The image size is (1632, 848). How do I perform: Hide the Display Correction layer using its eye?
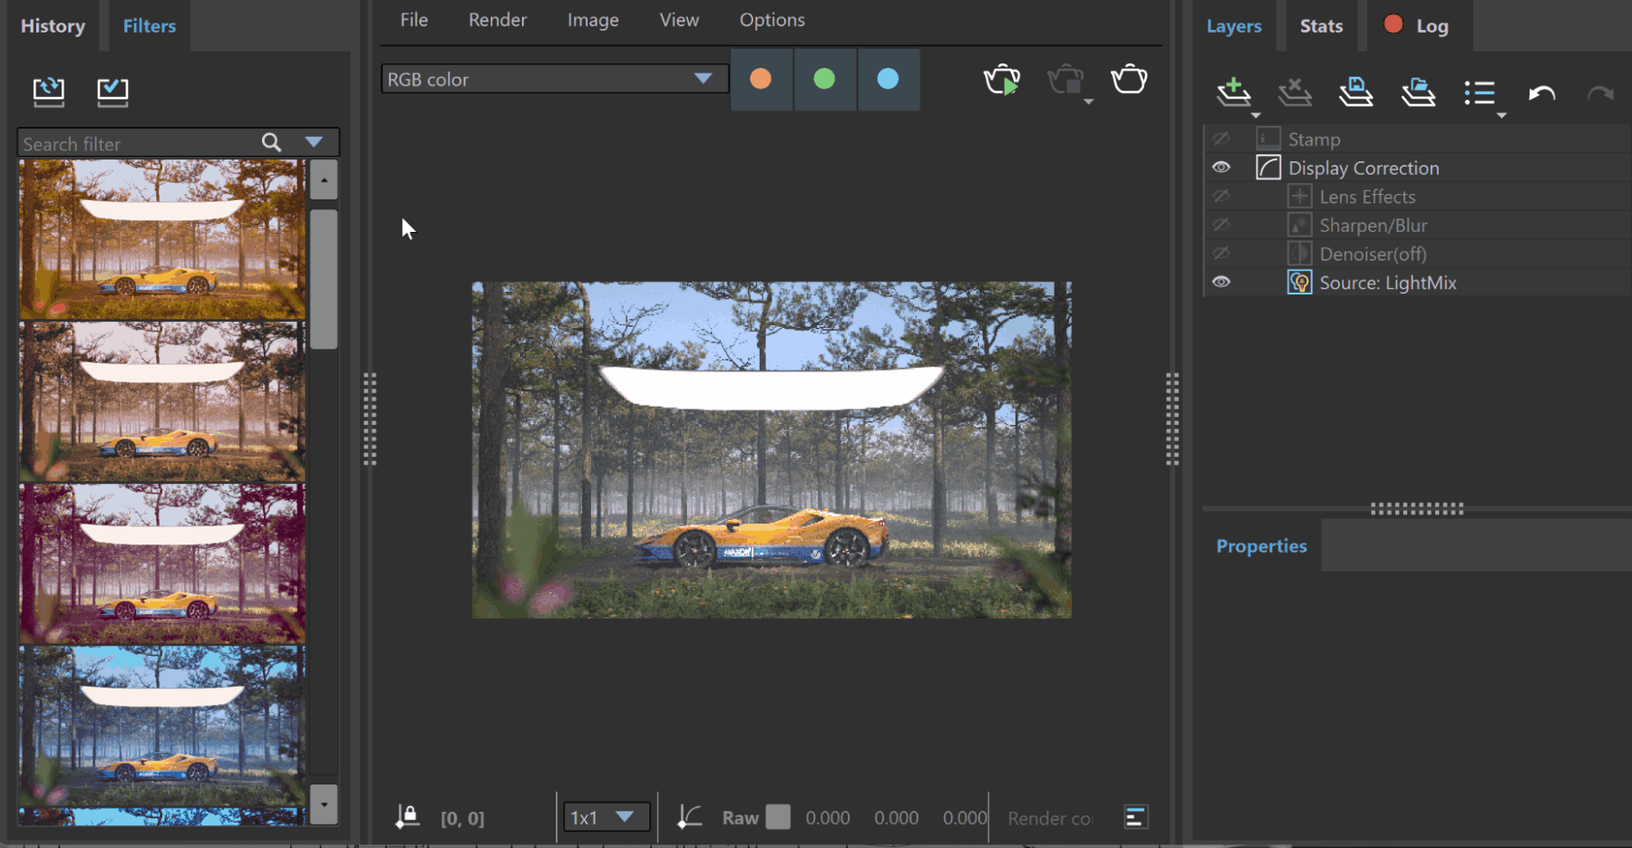(x=1221, y=168)
